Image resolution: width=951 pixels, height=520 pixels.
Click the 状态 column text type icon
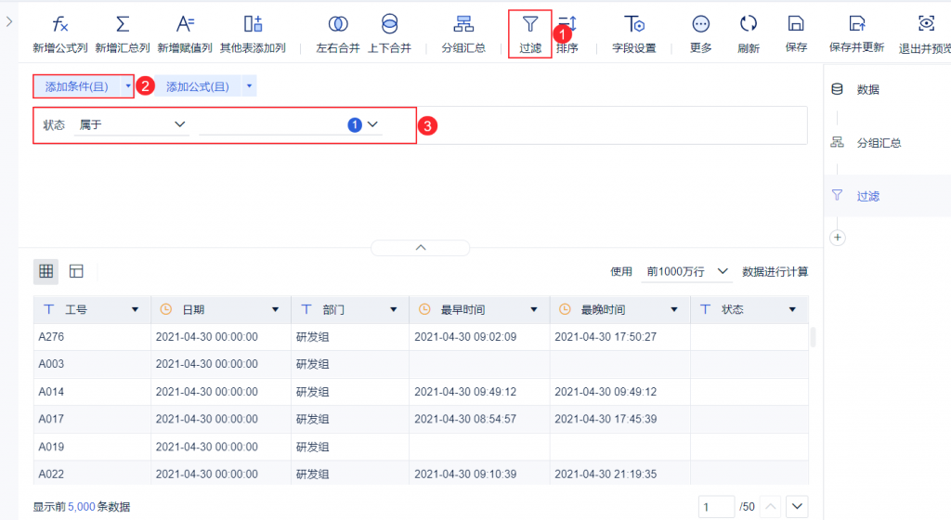706,310
